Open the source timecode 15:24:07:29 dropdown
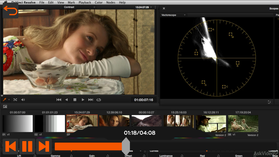The width and height of the screenshot is (279, 157). click(x=144, y=7)
